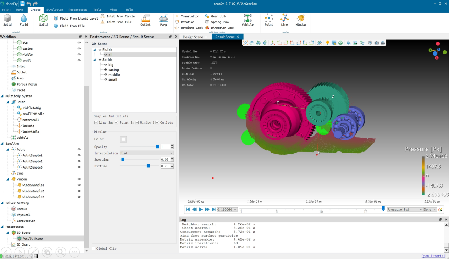Switch to the Home ribbon tab
Image resolution: width=449 pixels, height=259 pixels.
tap(20, 10)
